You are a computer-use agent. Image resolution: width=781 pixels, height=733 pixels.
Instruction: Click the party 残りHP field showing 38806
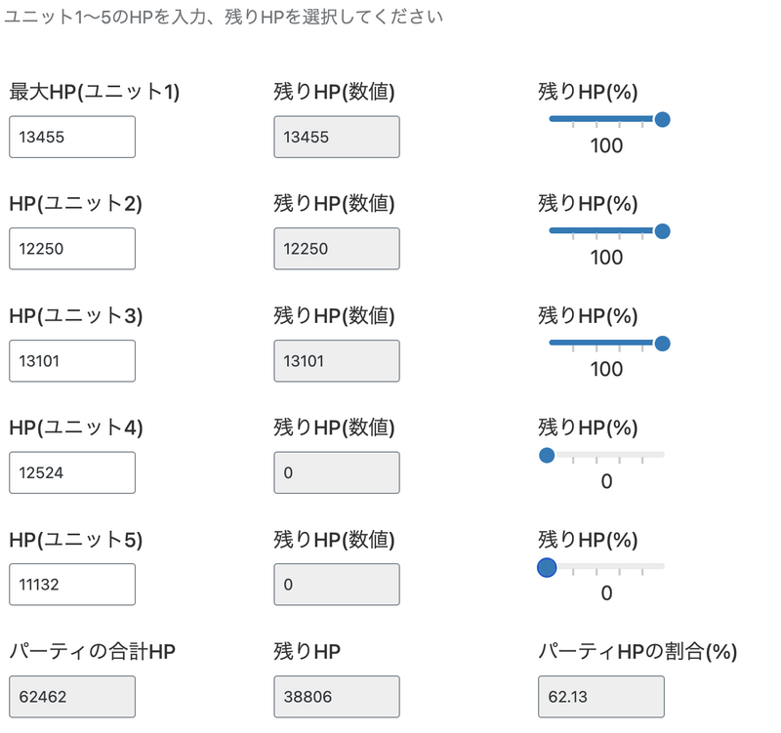[x=337, y=697]
